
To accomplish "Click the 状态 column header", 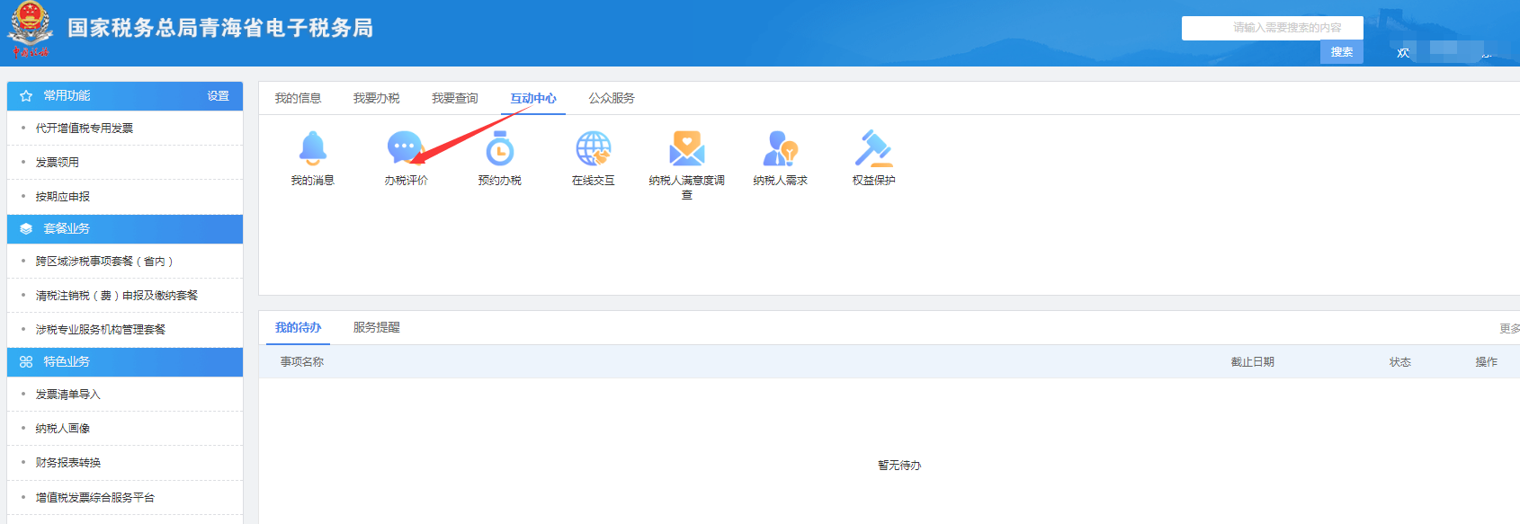I will point(1400,362).
